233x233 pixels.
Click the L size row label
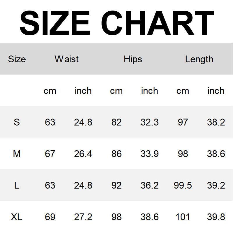point(17,185)
